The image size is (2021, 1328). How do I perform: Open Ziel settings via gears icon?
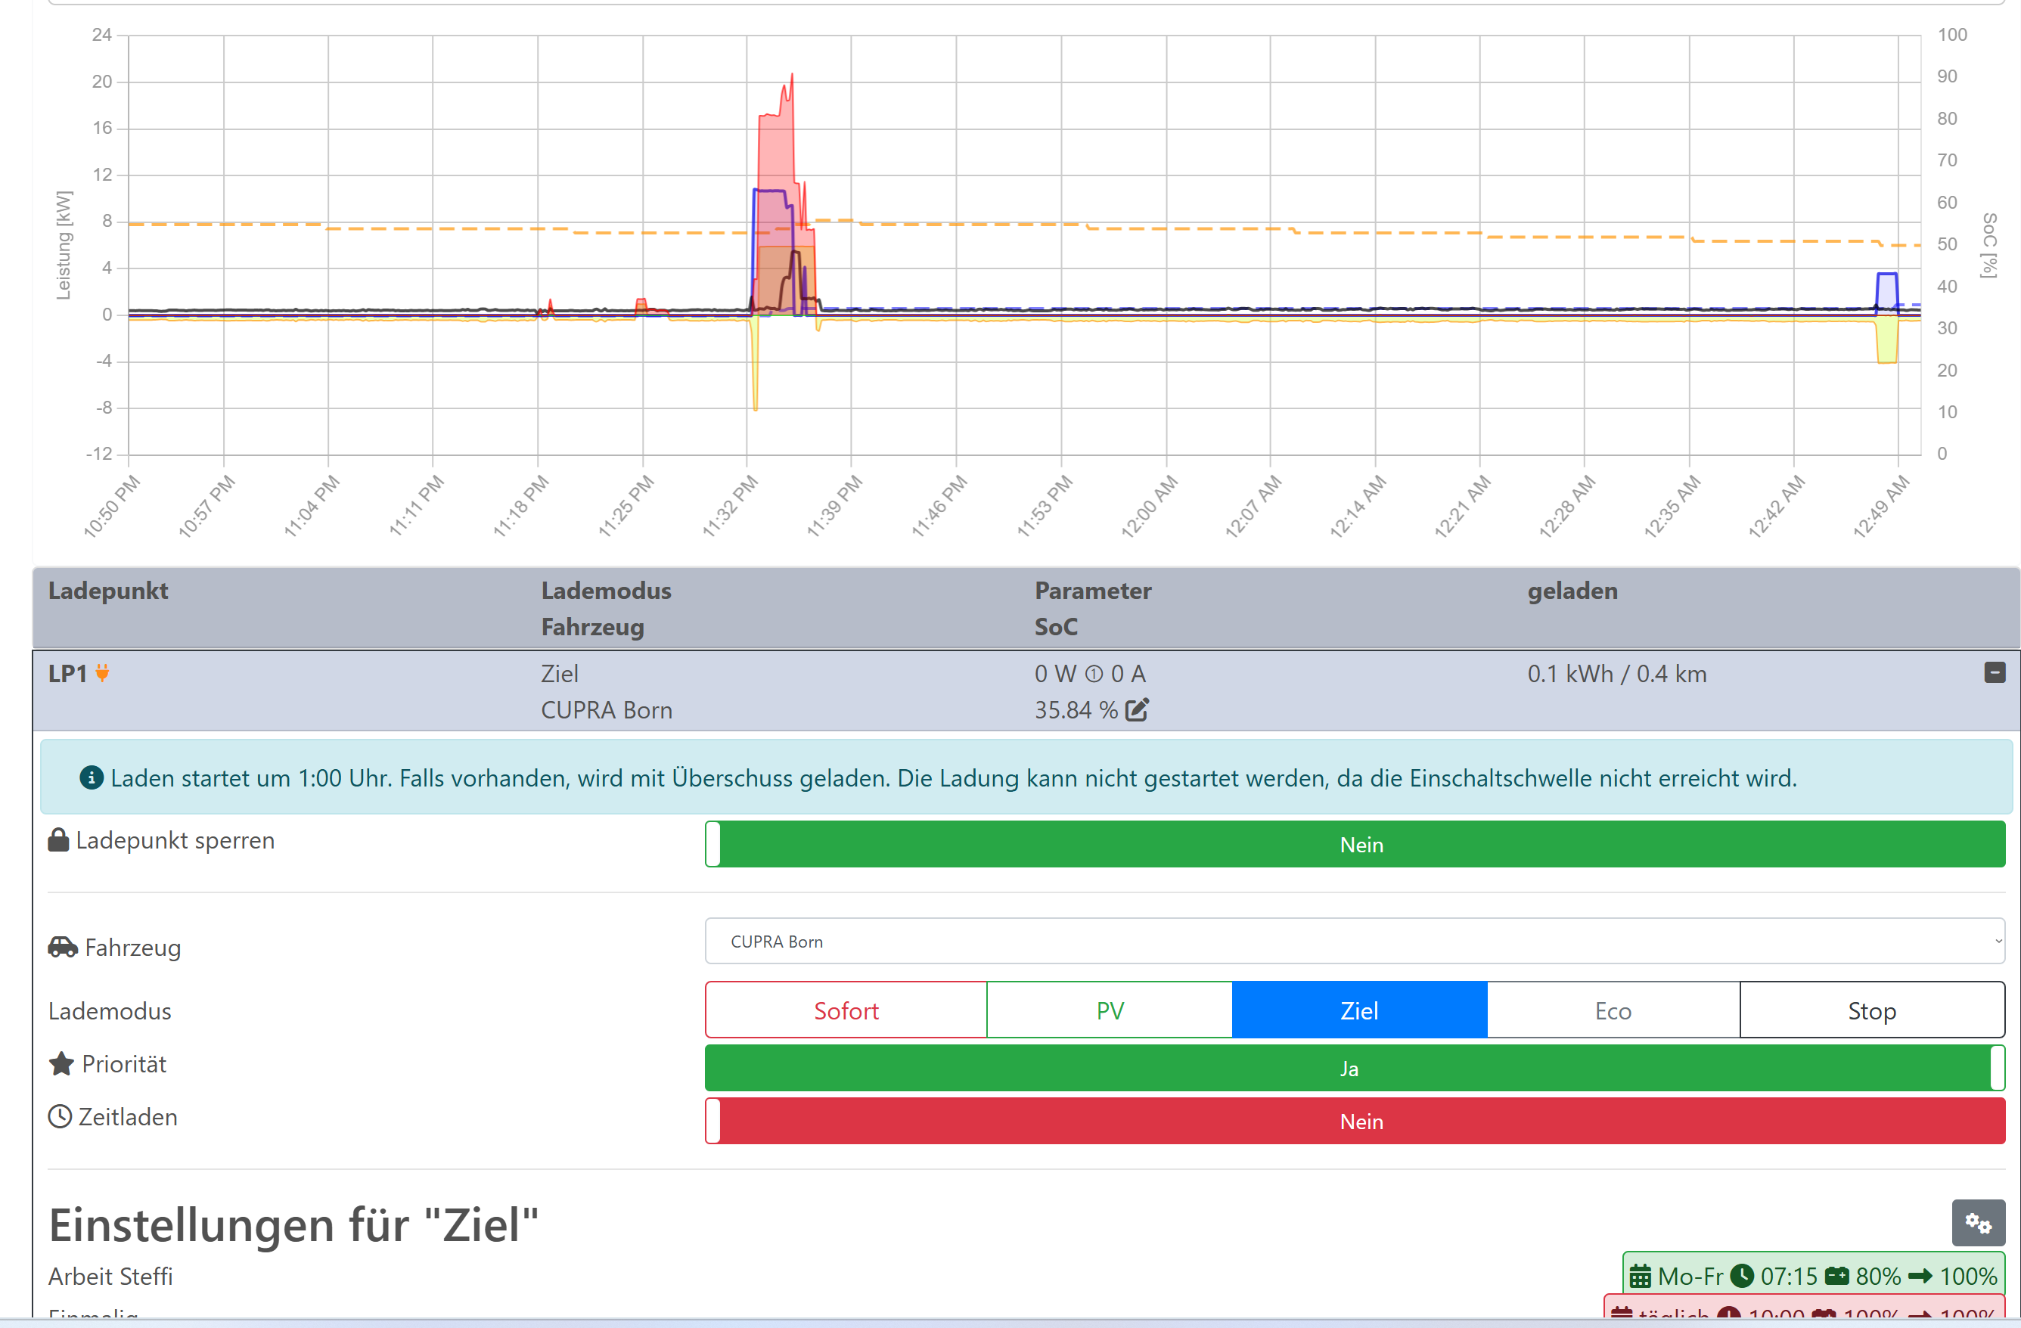coord(1978,1223)
